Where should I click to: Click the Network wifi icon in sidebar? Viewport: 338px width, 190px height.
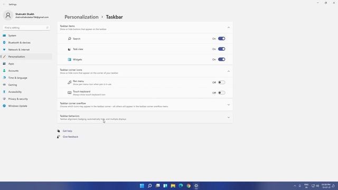pos(4,50)
